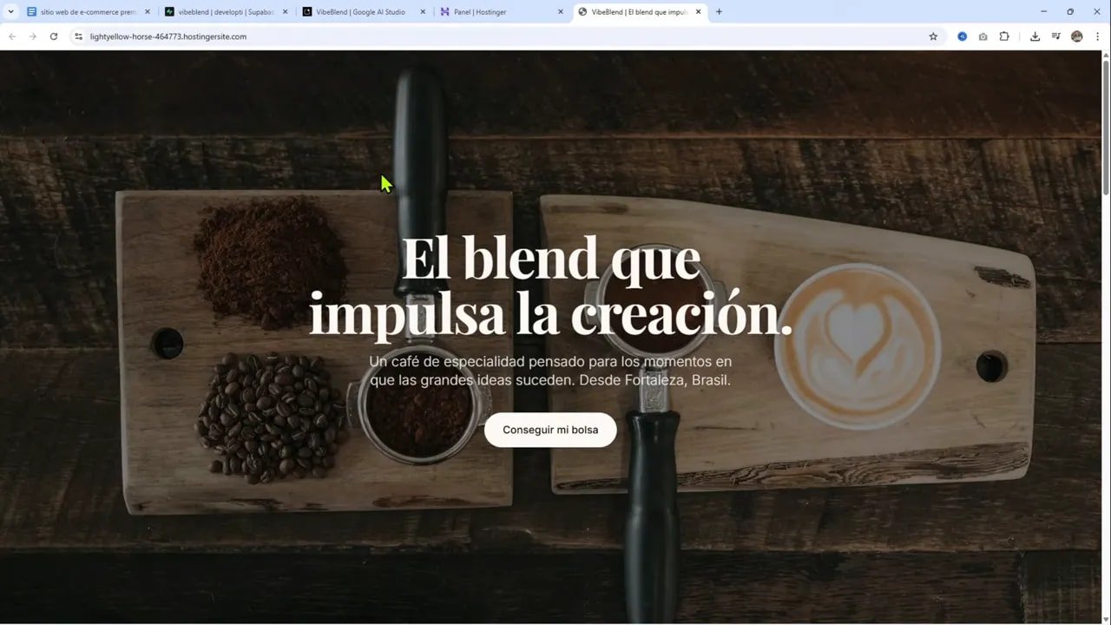Close the vibeblend | Supabase tab
This screenshot has height=625, width=1111.
pyautogui.click(x=286, y=11)
